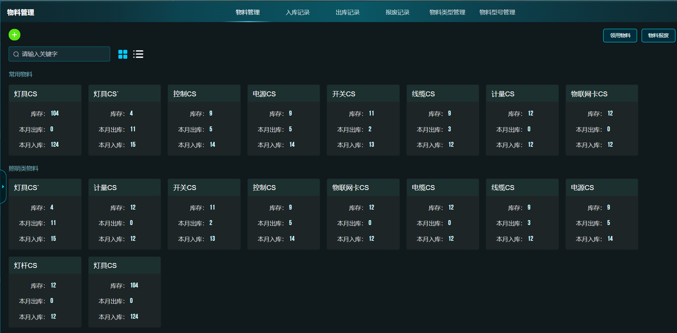Image resolution: width=677 pixels, height=333 pixels.
Task: Click the 计量CS card in 照明类物料
Action: tap(124, 214)
